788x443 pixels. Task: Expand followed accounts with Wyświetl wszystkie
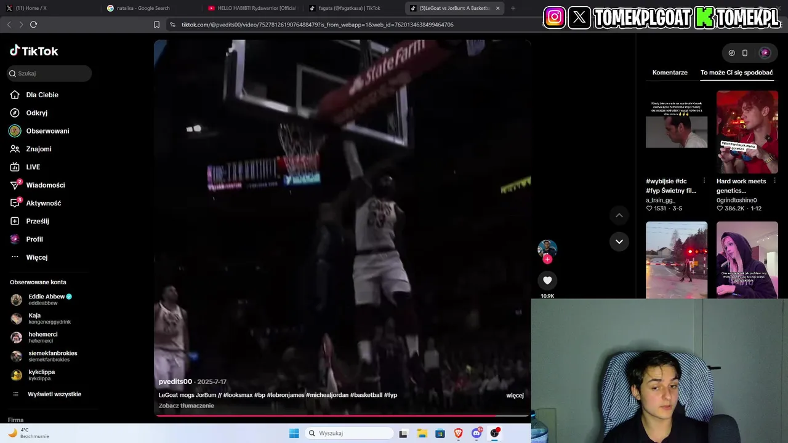click(47, 394)
